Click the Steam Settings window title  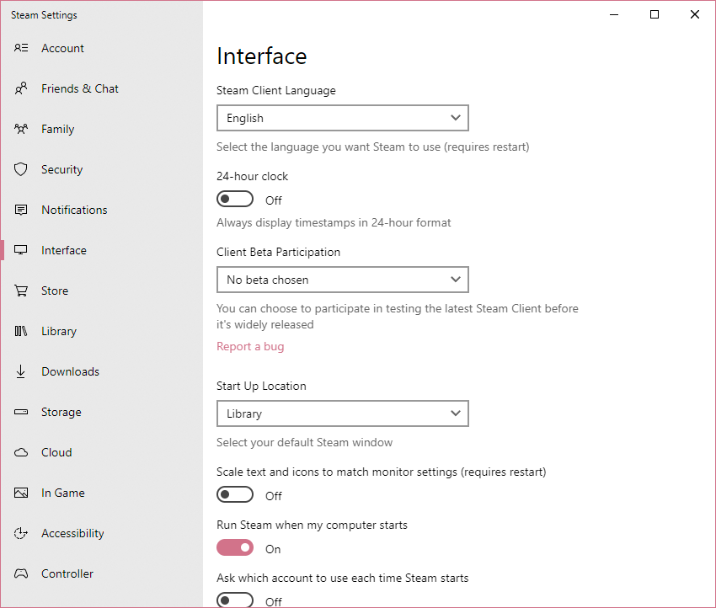(x=44, y=15)
